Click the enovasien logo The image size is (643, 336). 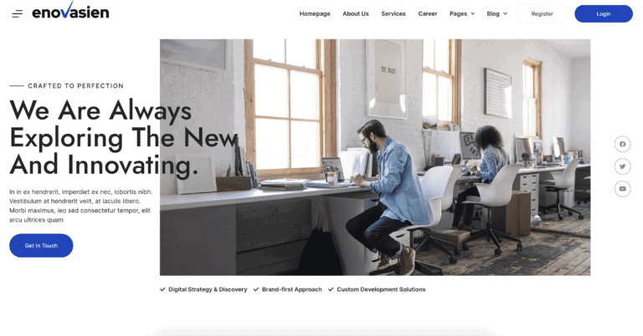click(x=70, y=10)
